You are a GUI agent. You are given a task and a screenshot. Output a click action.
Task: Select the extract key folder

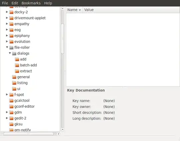tap(26, 71)
